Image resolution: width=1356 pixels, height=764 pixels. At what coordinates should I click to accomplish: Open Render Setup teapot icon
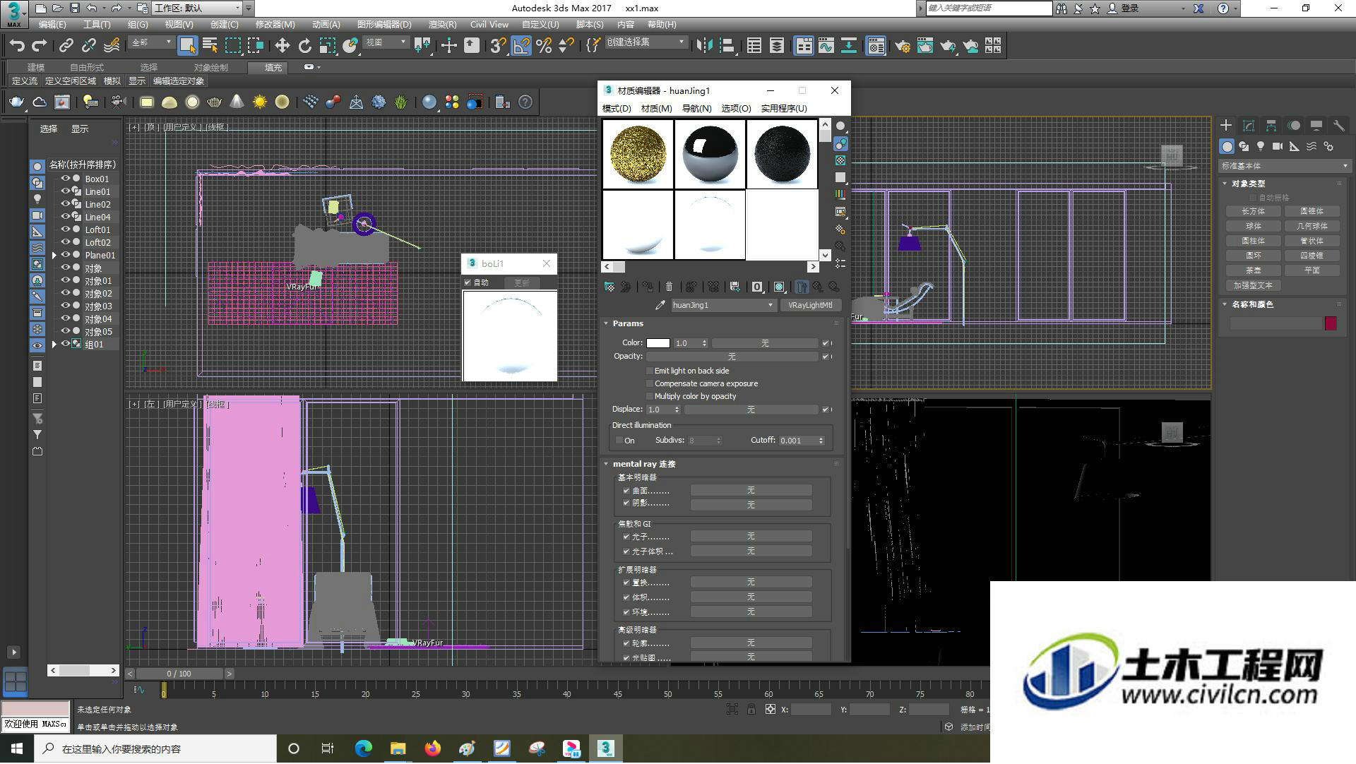[x=903, y=46]
